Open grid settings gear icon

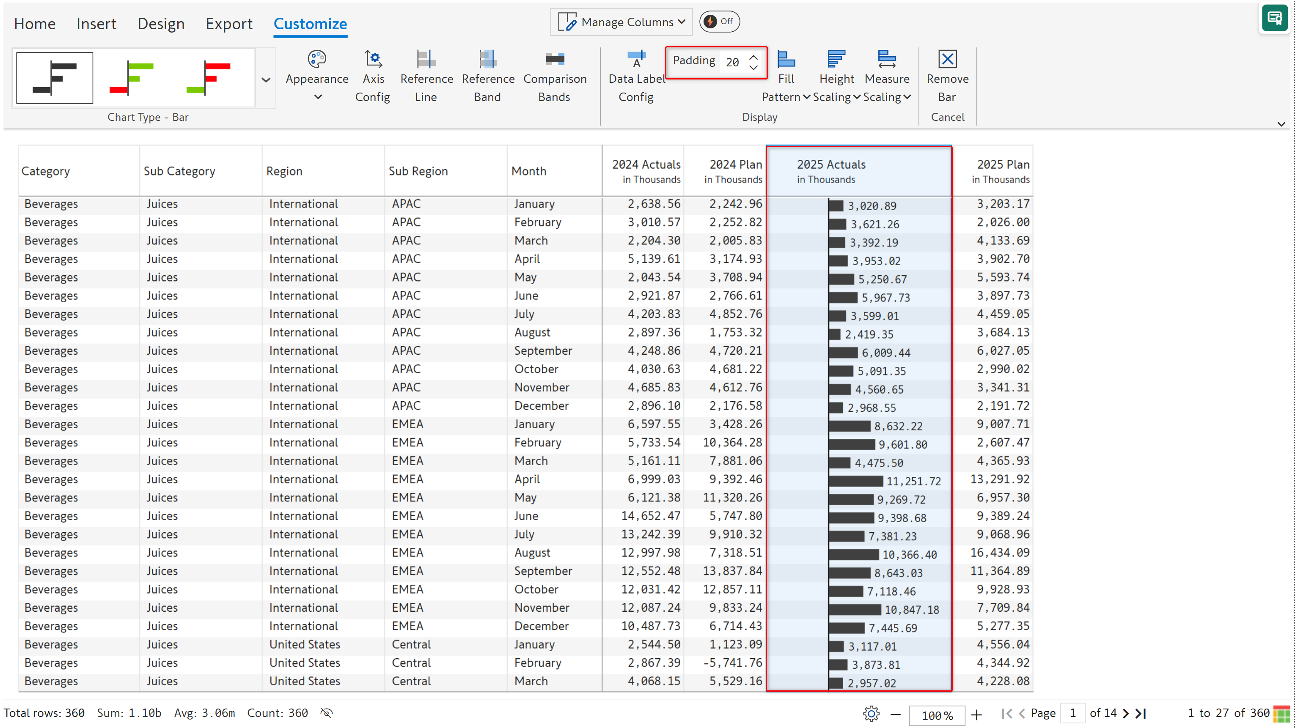871,714
